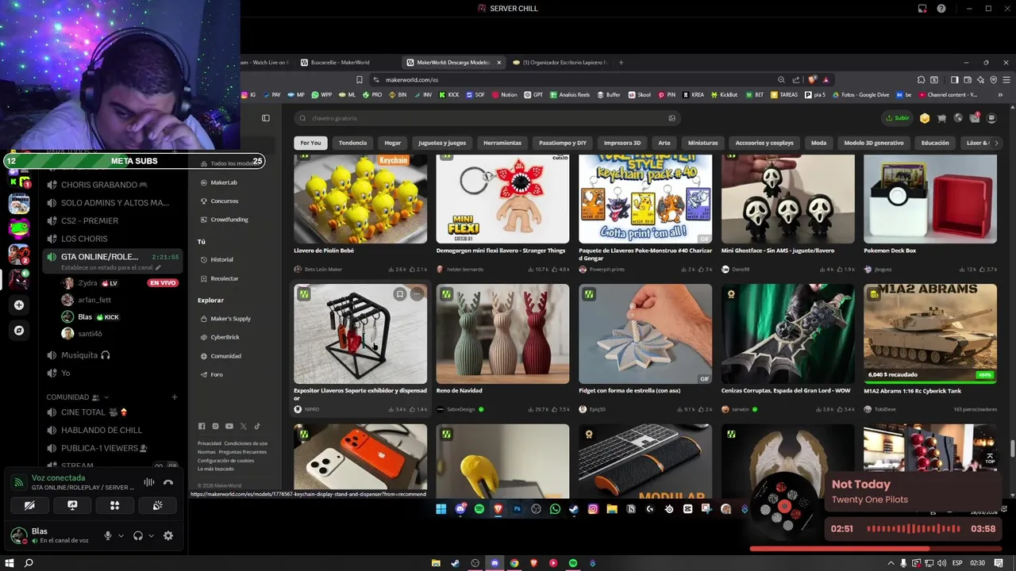
Task: Click Discord's turn on camera button
Action: (29, 505)
